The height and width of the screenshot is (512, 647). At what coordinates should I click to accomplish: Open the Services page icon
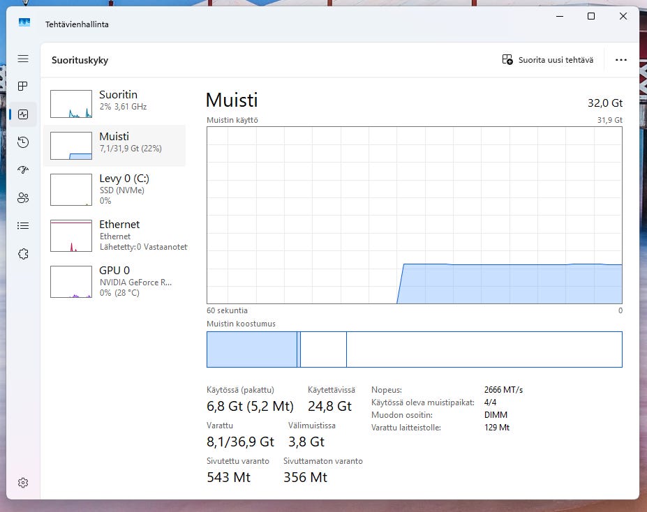tap(23, 253)
